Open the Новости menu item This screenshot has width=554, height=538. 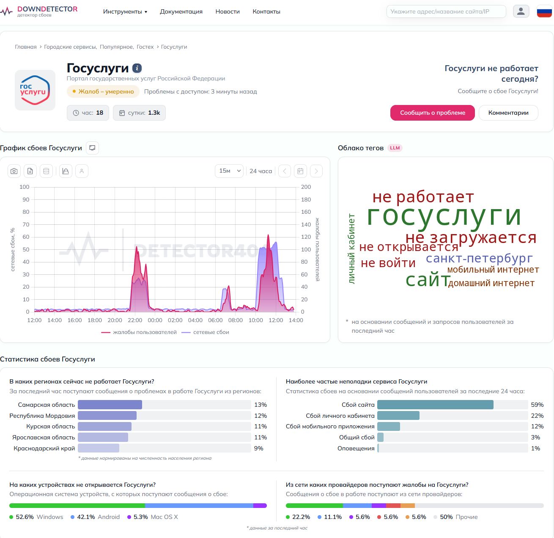(228, 11)
